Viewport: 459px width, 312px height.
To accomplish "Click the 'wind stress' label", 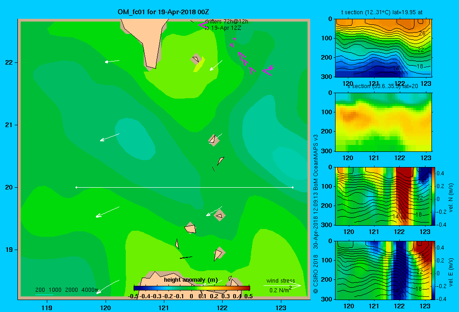I will tap(280, 280).
